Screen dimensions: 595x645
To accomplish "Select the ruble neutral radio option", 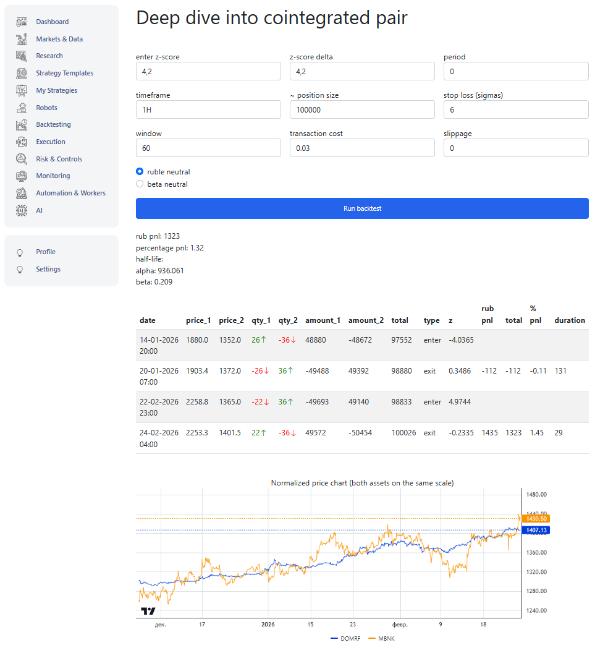I will [140, 172].
